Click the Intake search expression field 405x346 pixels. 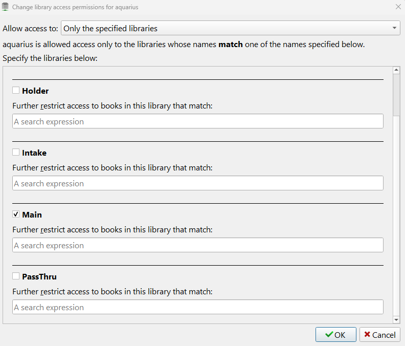click(x=197, y=183)
